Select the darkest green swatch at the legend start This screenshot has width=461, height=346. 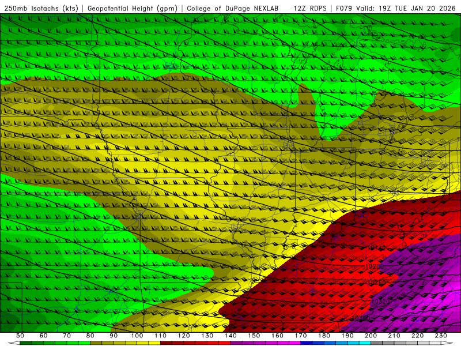26,343
